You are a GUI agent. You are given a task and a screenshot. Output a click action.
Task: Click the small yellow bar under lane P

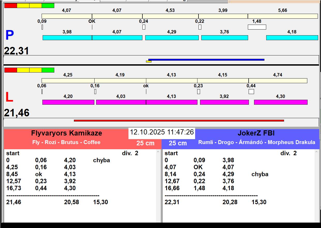(149, 61)
